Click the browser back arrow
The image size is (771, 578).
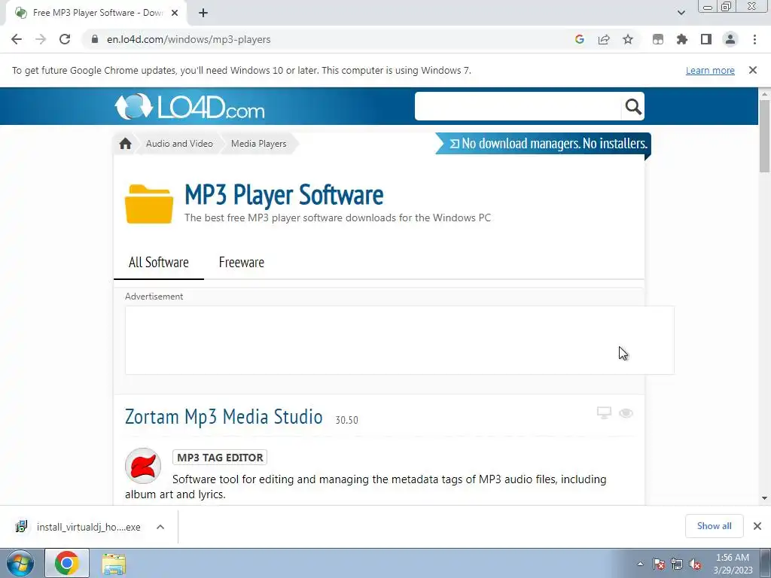[x=17, y=39]
